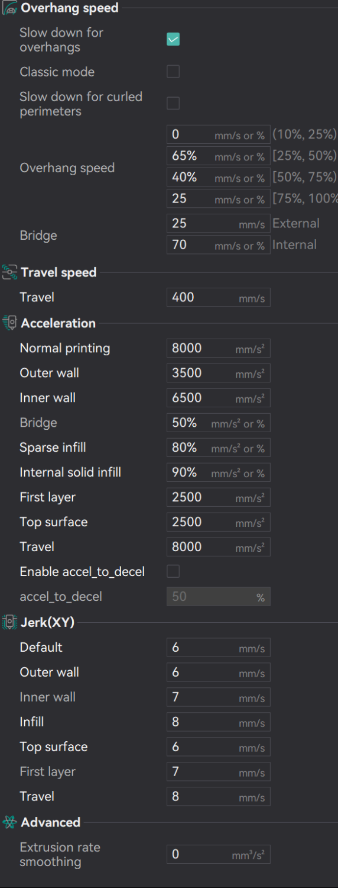Image resolution: width=338 pixels, height=888 pixels.
Task: Click the Extrusion rate smoothing field
Action: click(x=219, y=854)
